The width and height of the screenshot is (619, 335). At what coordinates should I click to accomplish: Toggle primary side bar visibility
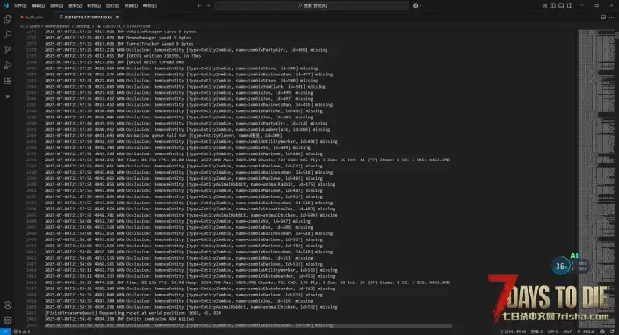click(552, 5)
